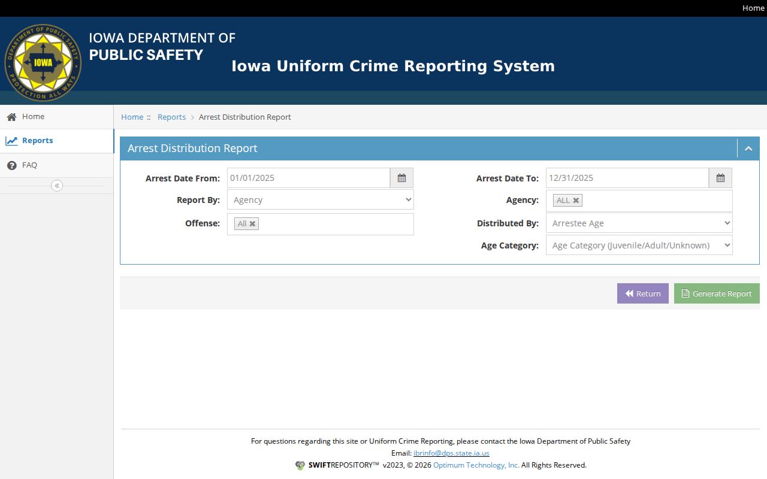Remove the All tag from Offense
Screen dimensions: 767x479
pyautogui.click(x=253, y=224)
